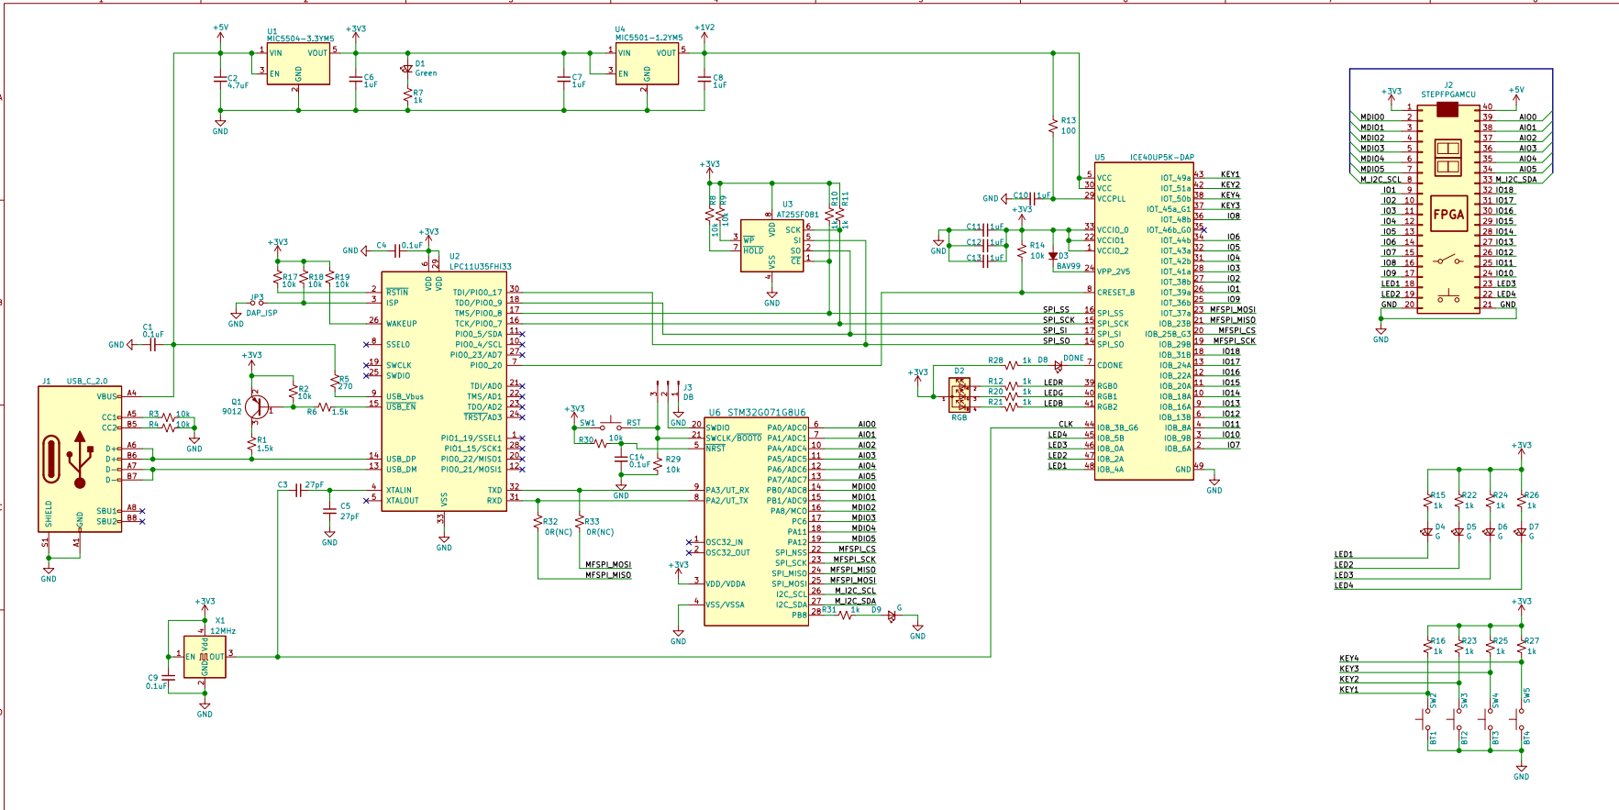This screenshot has width=1619, height=810.
Task: Click the CLK net label on U5
Action: click(x=1066, y=424)
